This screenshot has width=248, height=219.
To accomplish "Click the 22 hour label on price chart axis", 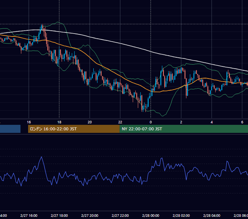I will (120, 122).
